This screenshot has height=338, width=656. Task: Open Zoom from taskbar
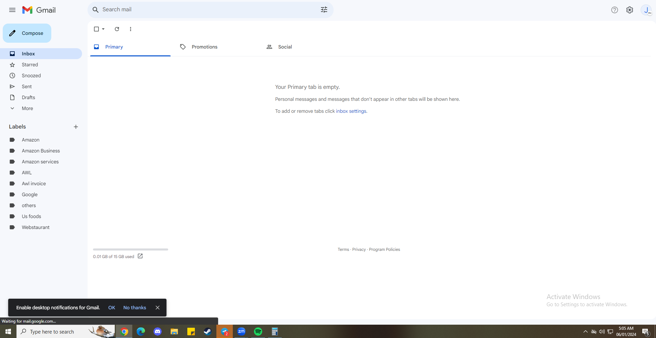(x=241, y=332)
